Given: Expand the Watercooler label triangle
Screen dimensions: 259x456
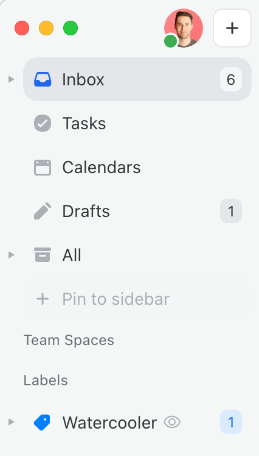Looking at the screenshot, I should click(x=11, y=422).
